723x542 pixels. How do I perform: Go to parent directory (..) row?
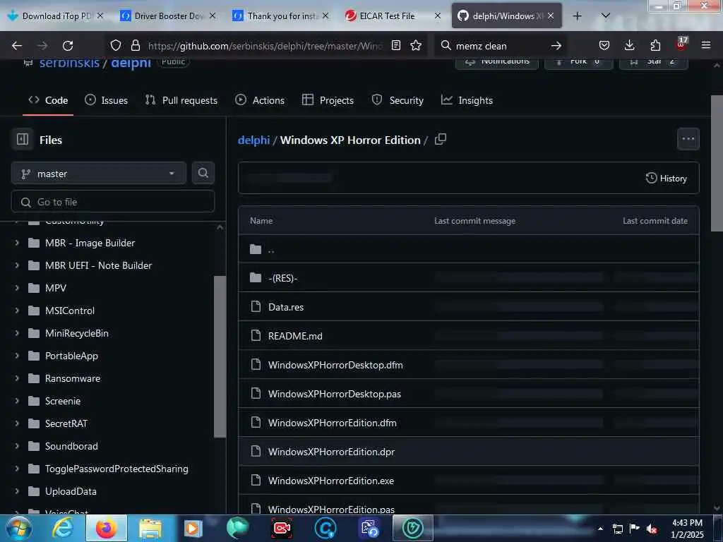[x=469, y=249]
